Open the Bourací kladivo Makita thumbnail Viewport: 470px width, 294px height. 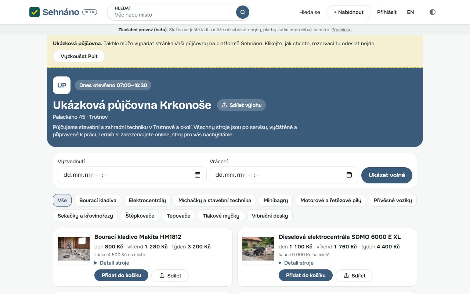(x=74, y=249)
